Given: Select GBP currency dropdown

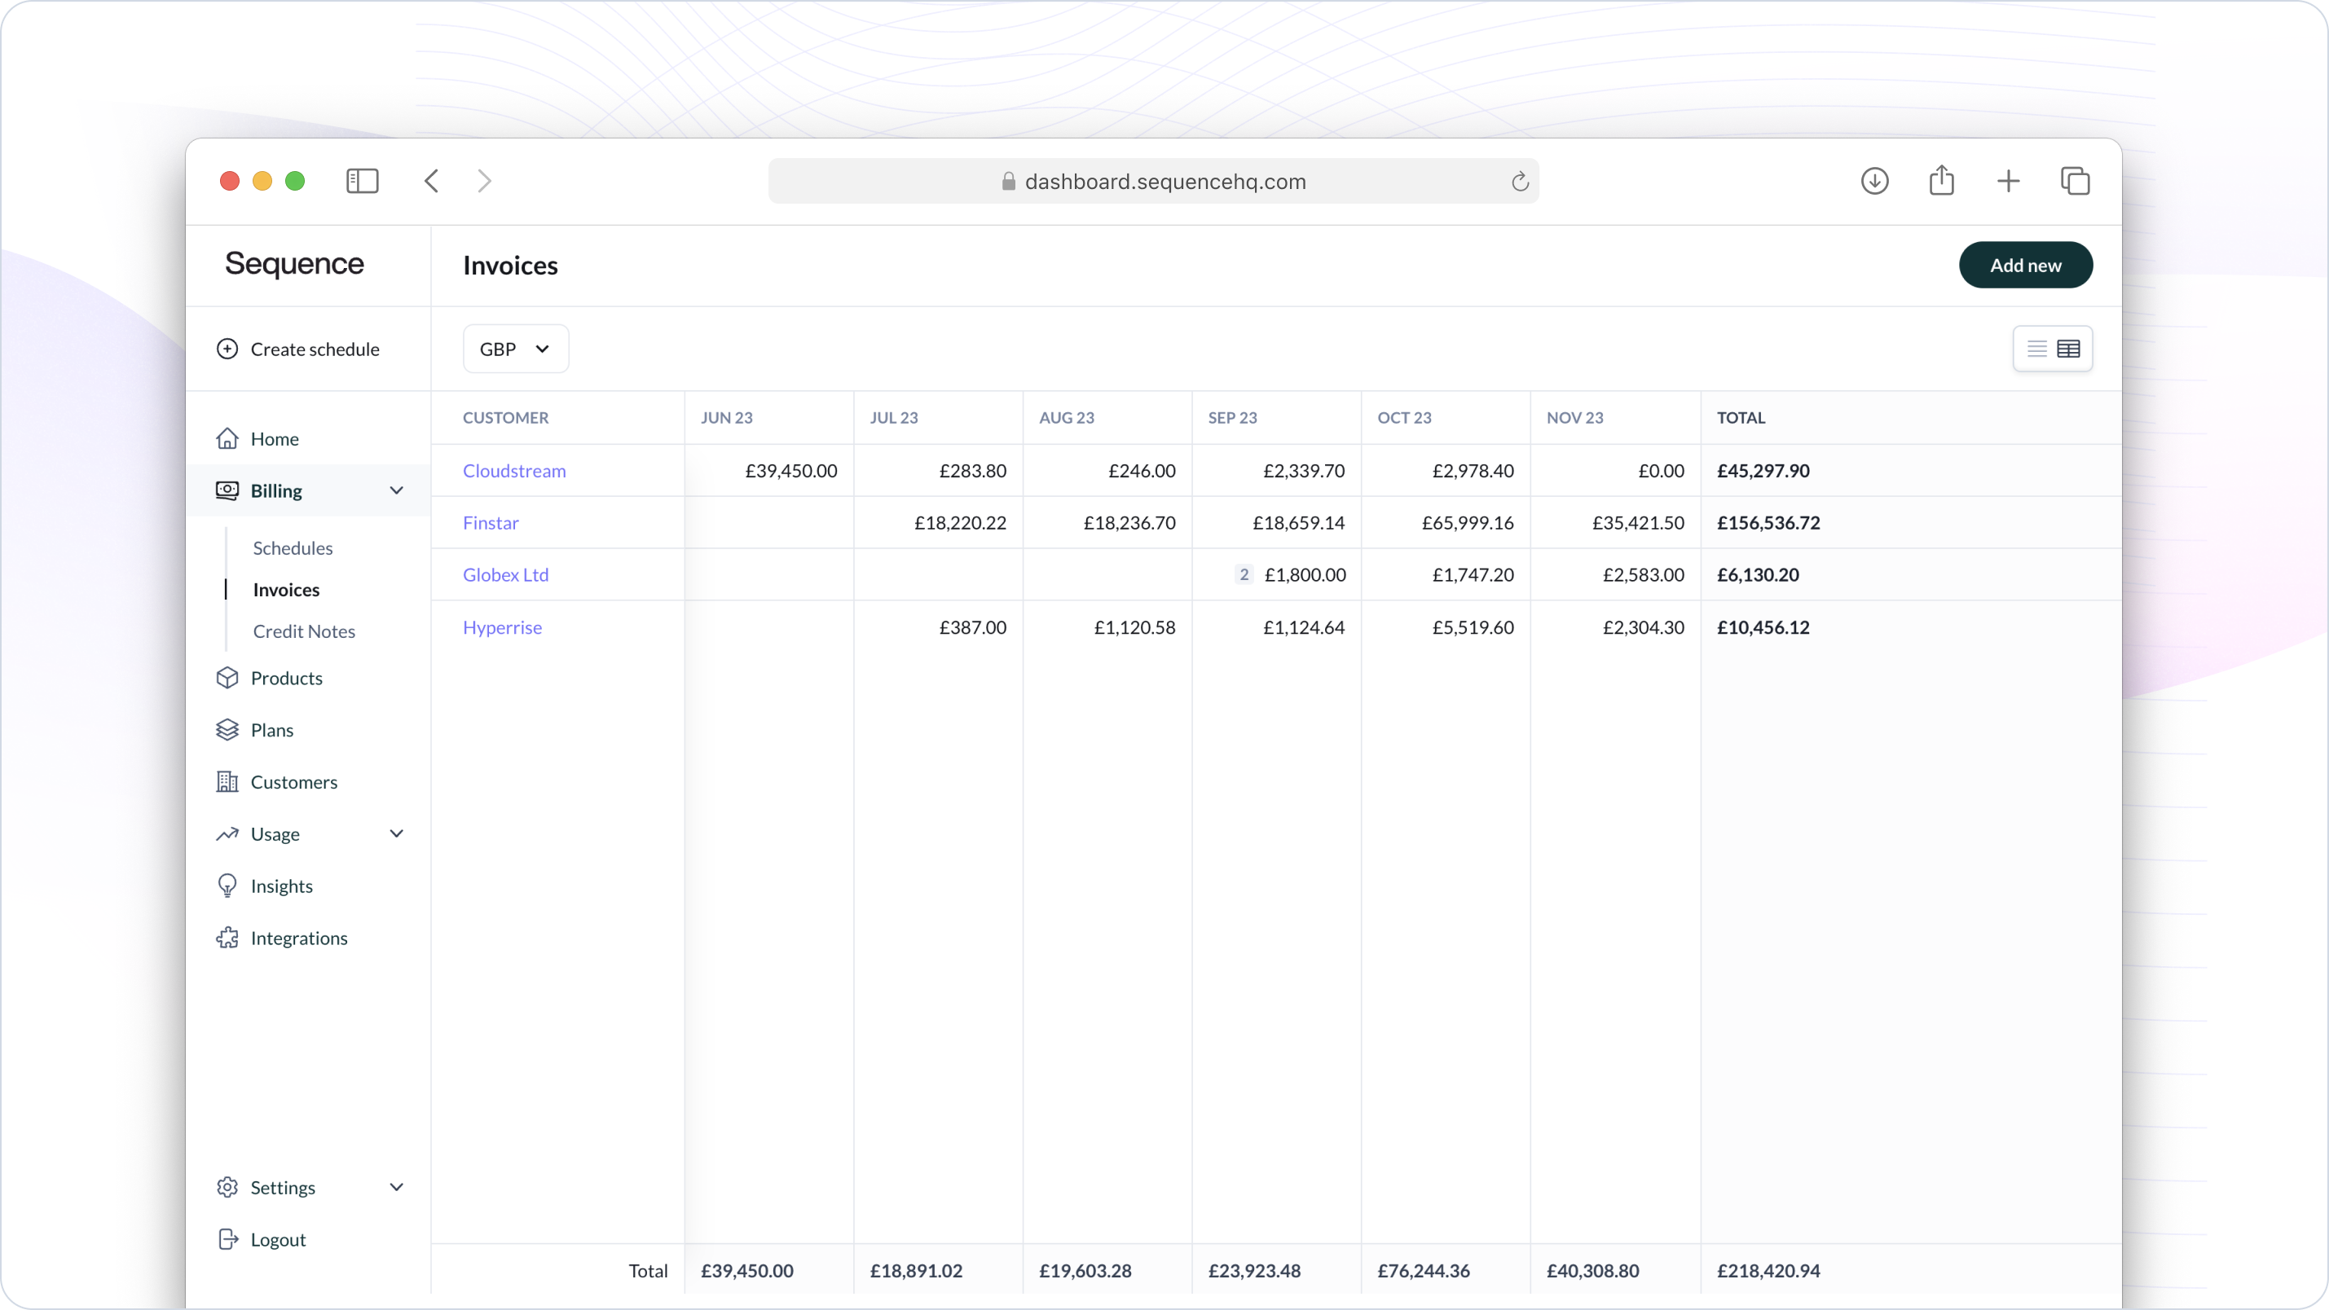Looking at the screenshot, I should [512, 349].
